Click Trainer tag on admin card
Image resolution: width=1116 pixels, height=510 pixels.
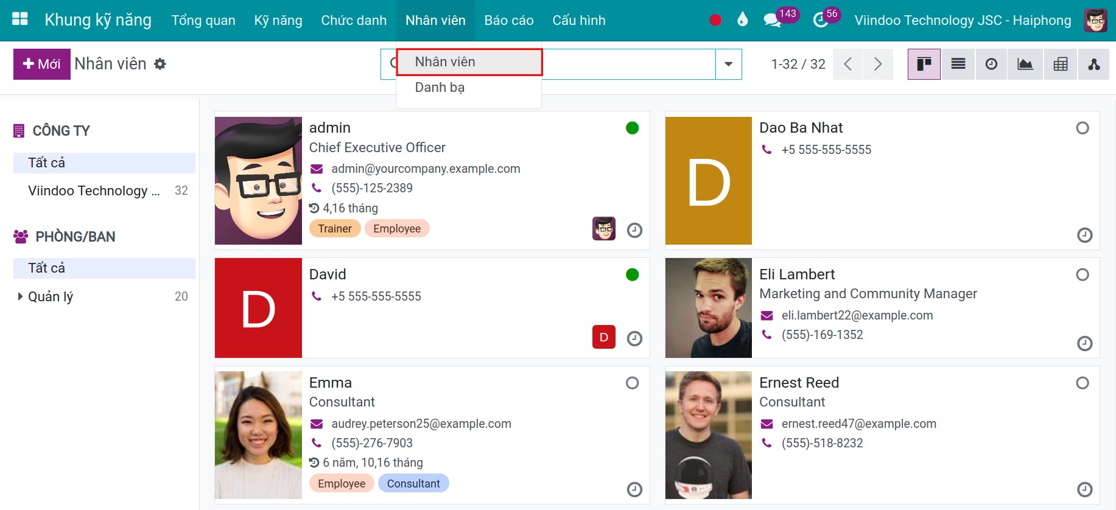tap(335, 229)
